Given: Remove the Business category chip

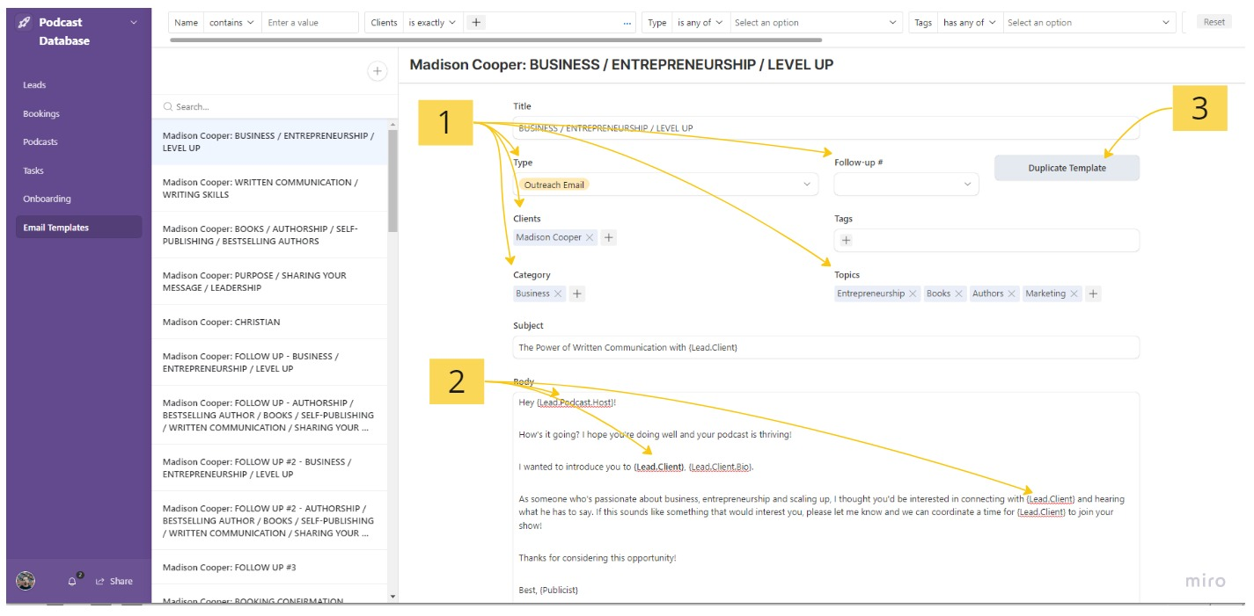Looking at the screenshot, I should (x=558, y=294).
